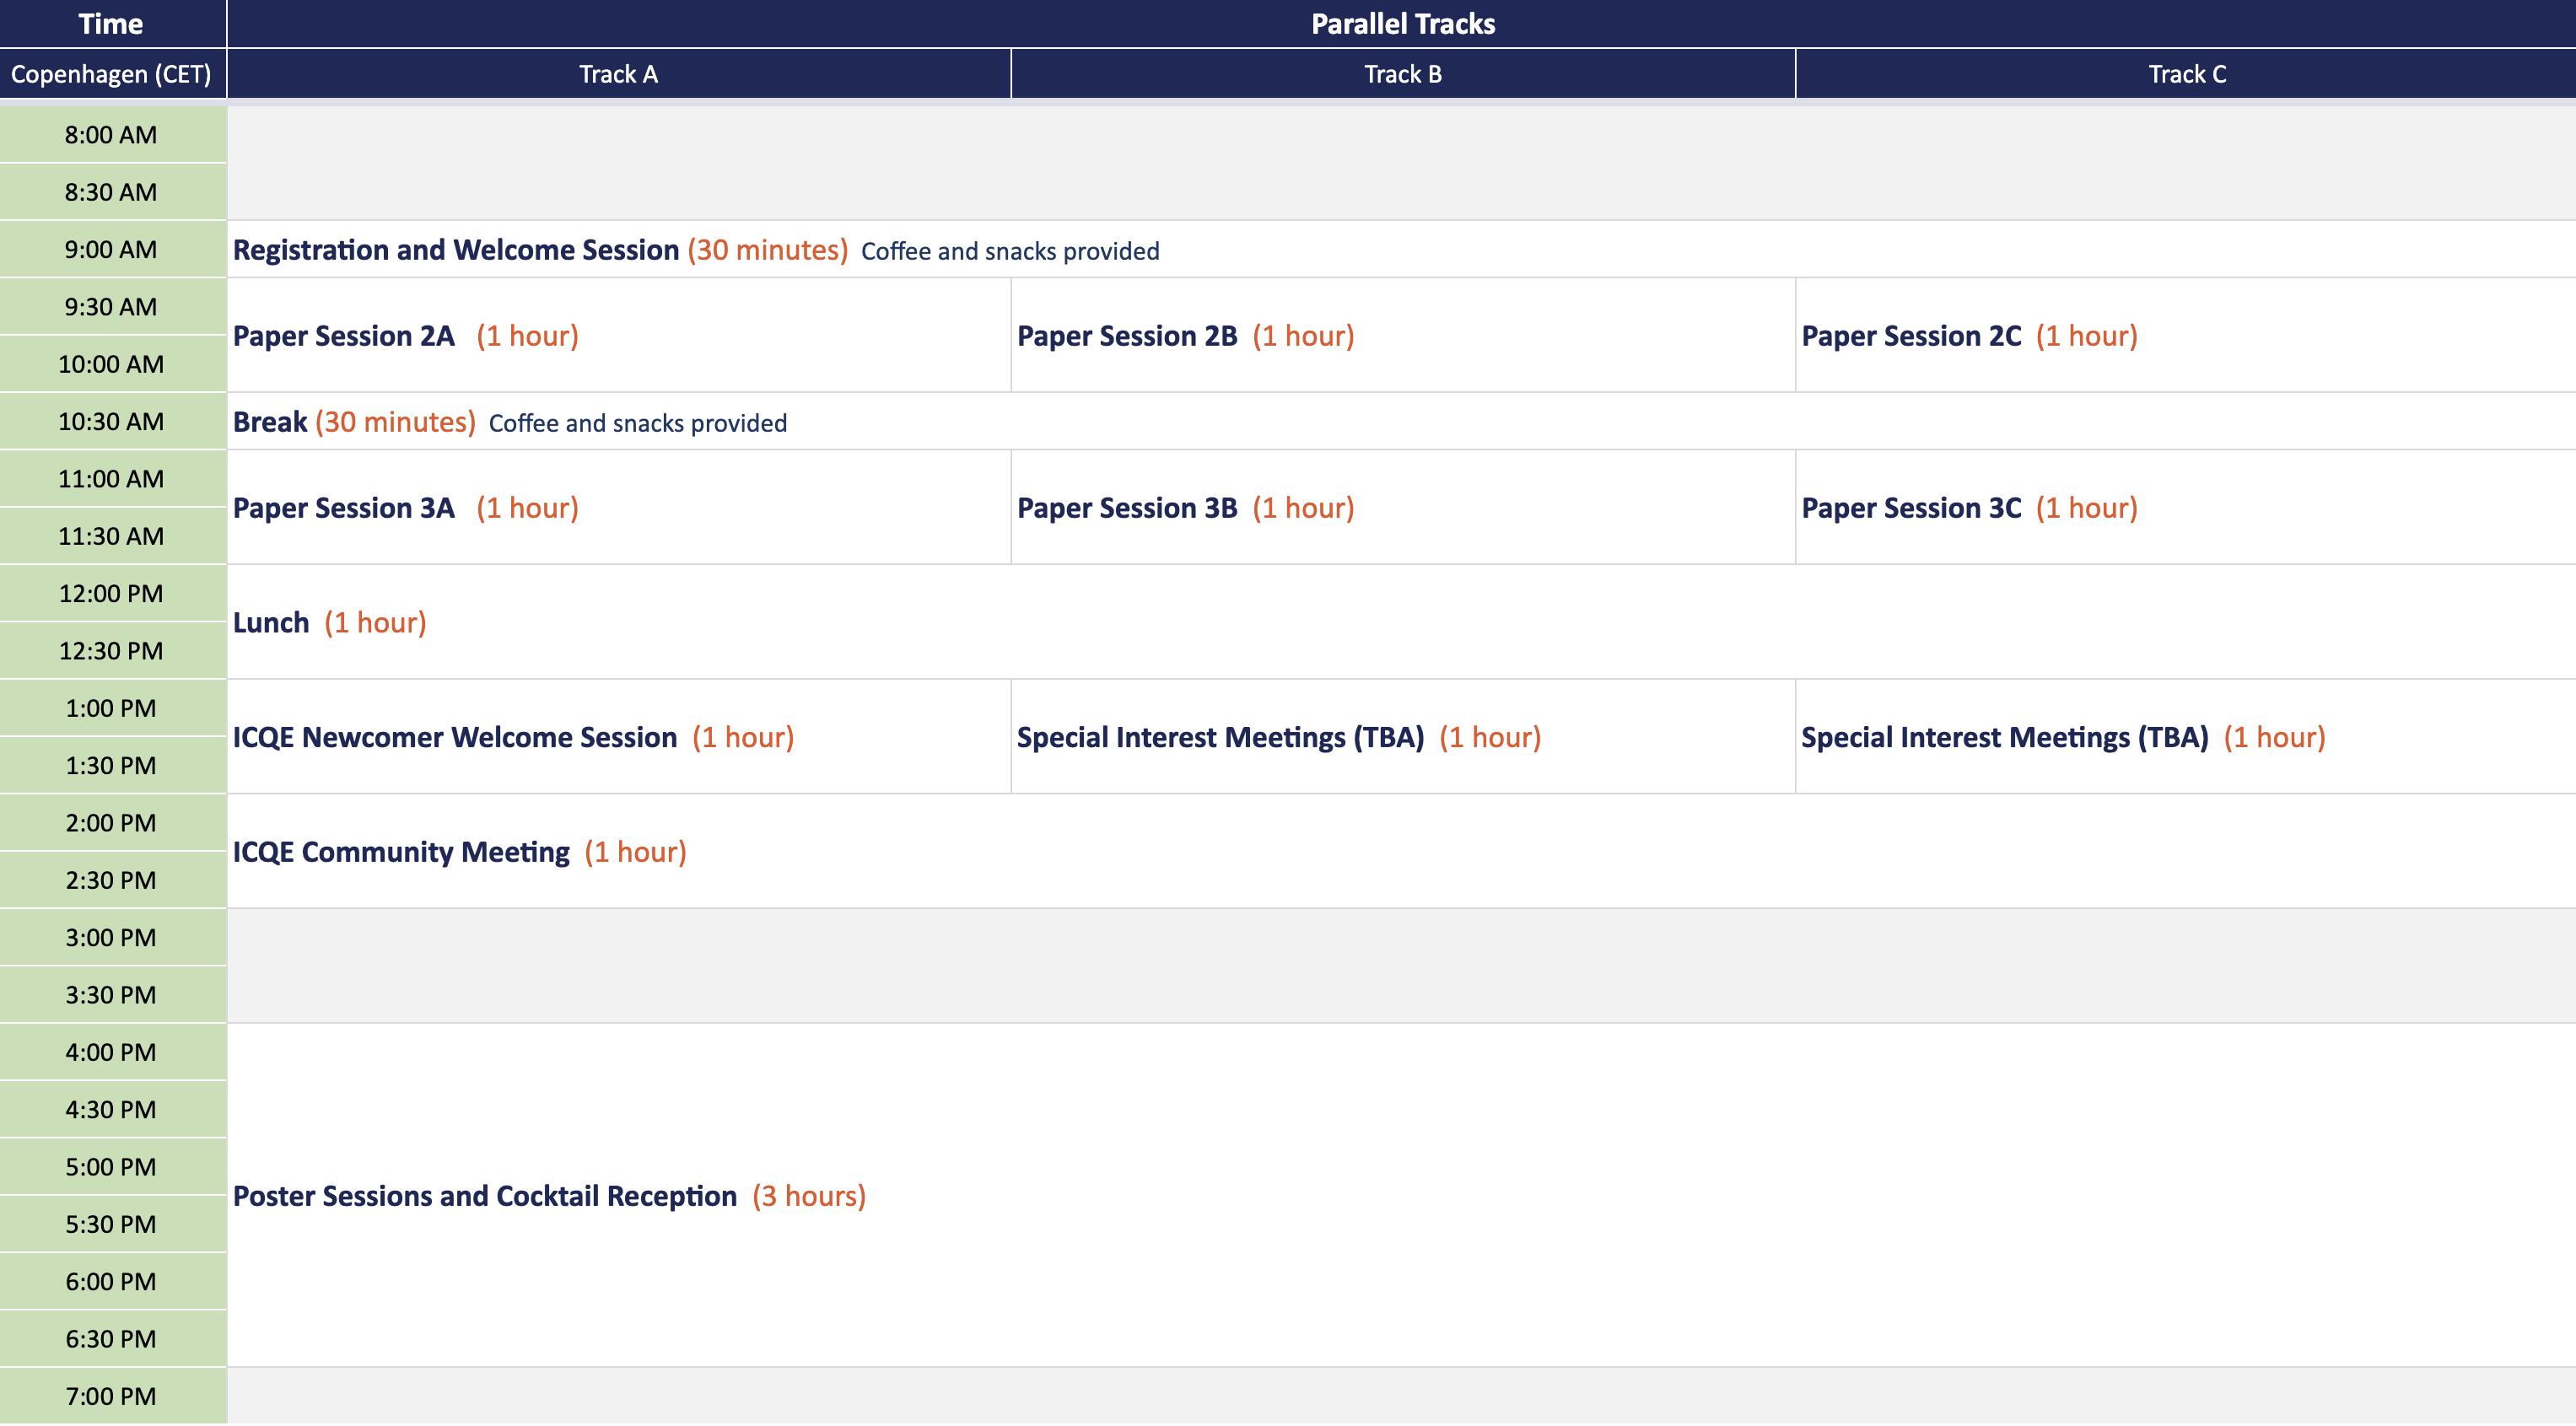
Task: Open Track B Special Interest Meetings entry
Action: click(1403, 737)
